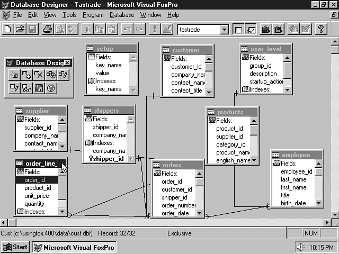
Task: Open the tastrade database dropdown
Action: coord(225,30)
